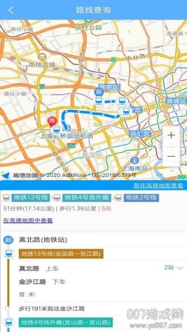
Task: Tap the 地铁13号线(金运路--张江路) line label
Action: click(x=61, y=253)
